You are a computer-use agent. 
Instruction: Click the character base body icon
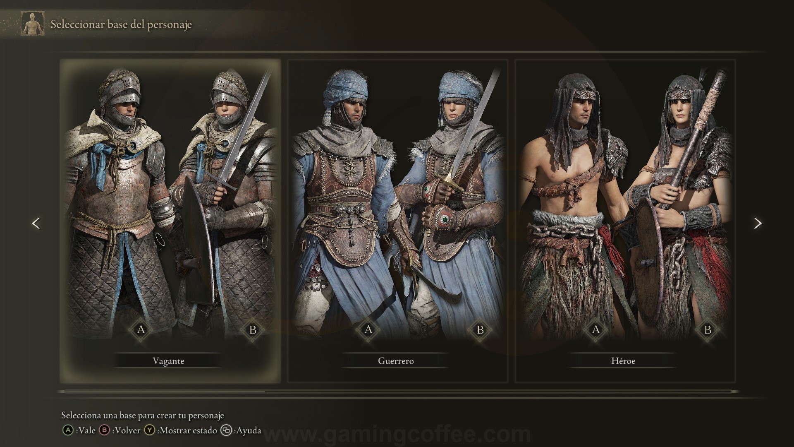click(x=33, y=24)
